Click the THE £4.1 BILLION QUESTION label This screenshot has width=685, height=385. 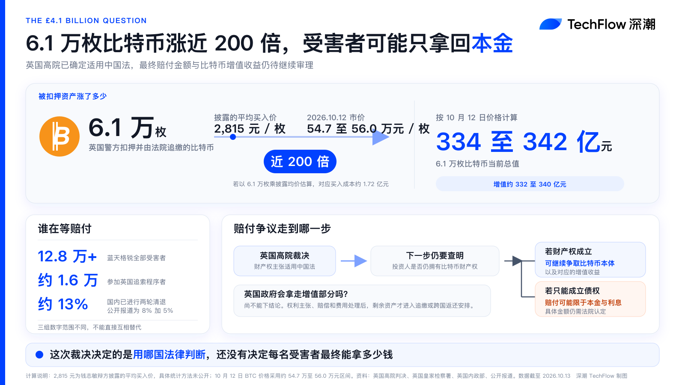pos(86,21)
